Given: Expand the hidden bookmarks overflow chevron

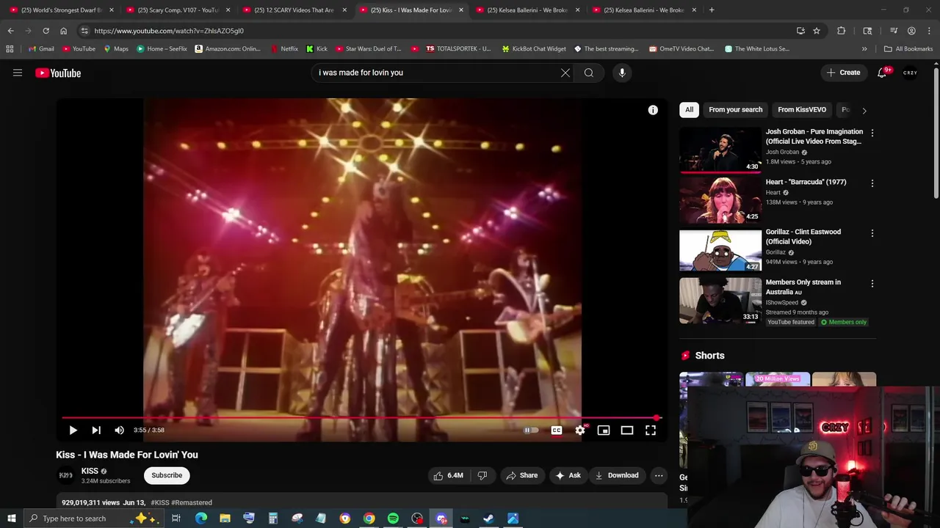Looking at the screenshot, I should [864, 49].
